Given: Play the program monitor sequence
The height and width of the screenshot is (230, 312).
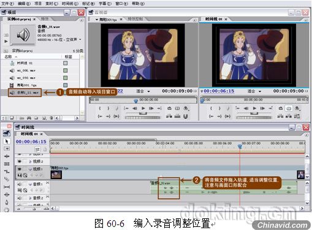Looking at the screenshot, I should tap(254, 108).
